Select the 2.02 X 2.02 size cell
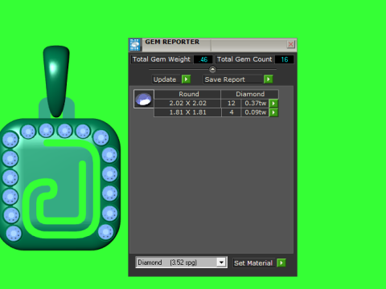Viewport: 386px width, 289px height. coord(187,104)
